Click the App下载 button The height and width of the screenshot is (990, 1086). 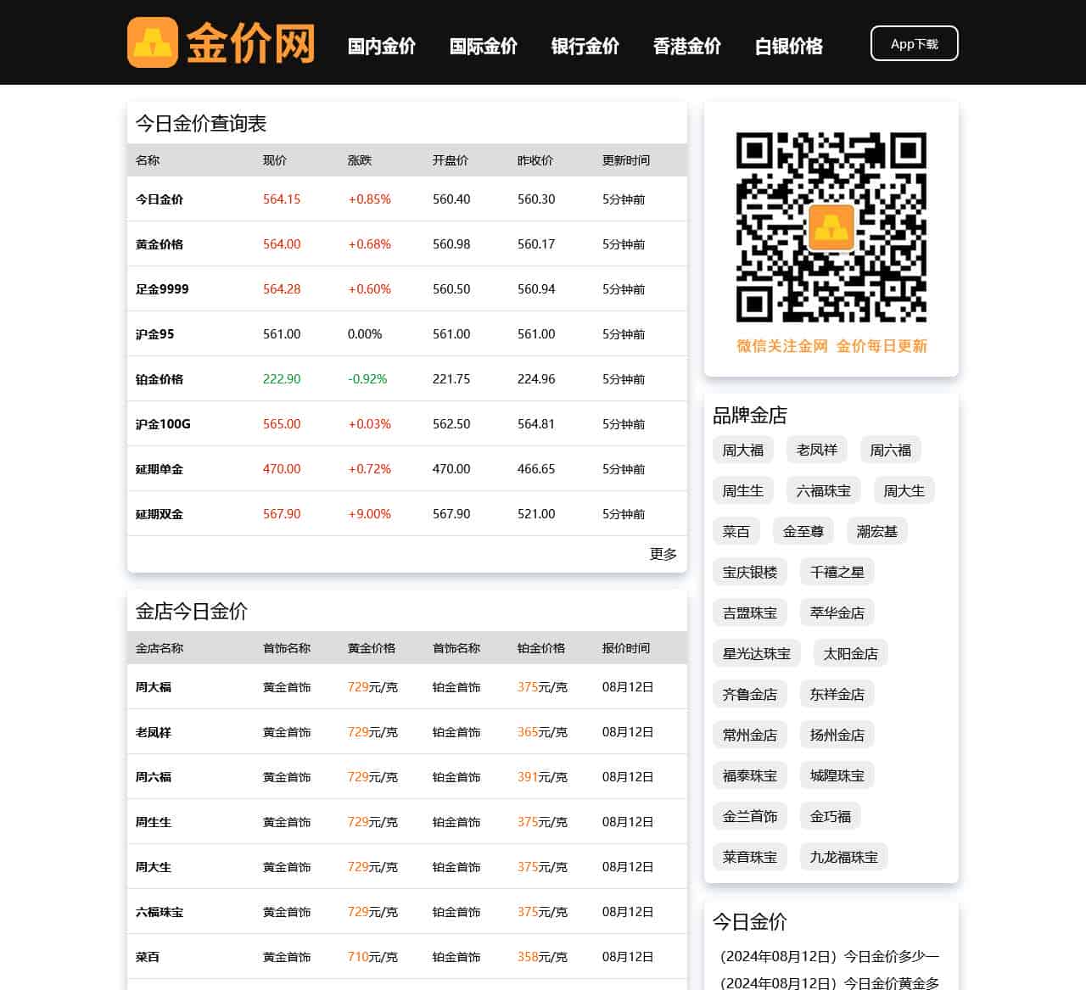click(x=915, y=43)
